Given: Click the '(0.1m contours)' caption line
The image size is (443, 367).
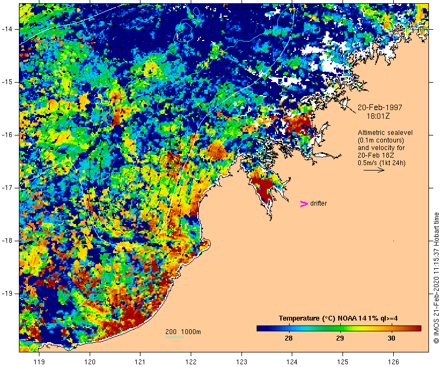Looking at the screenshot, I should (x=380, y=140).
